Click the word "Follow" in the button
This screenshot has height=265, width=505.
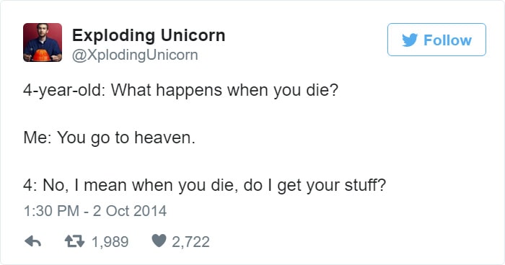pos(448,40)
